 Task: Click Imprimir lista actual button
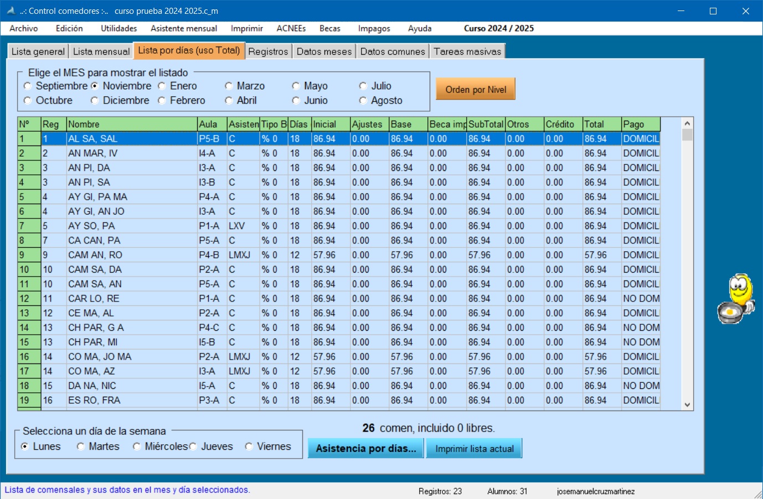coord(474,449)
